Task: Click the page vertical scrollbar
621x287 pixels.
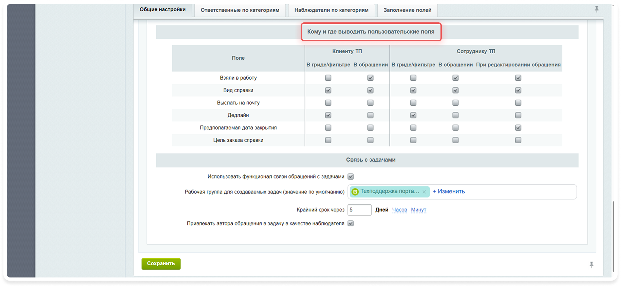Action: tap(614, 236)
